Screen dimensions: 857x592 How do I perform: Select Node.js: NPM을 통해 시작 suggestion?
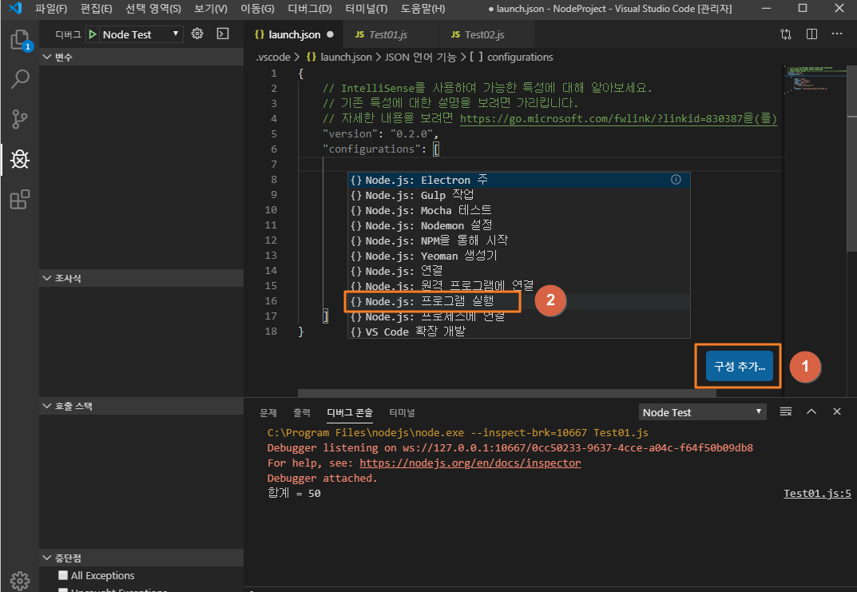click(x=518, y=240)
